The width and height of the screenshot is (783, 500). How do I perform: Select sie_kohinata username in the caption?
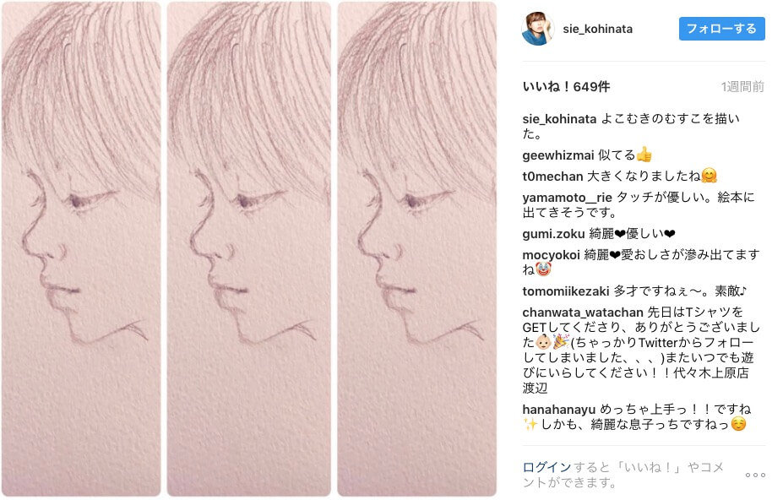click(x=559, y=119)
